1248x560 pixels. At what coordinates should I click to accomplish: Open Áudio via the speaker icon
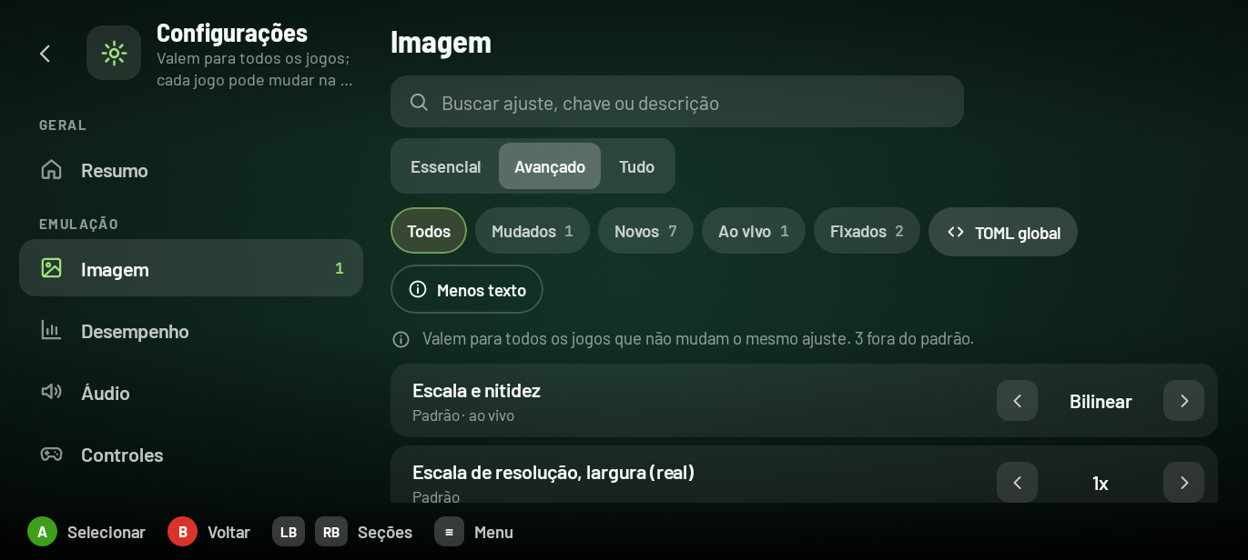(52, 392)
